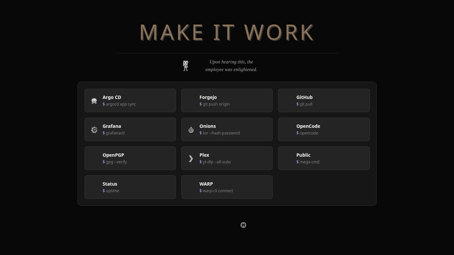The image size is (454, 255).
Task: Open the Forgejo service card
Action: click(227, 100)
